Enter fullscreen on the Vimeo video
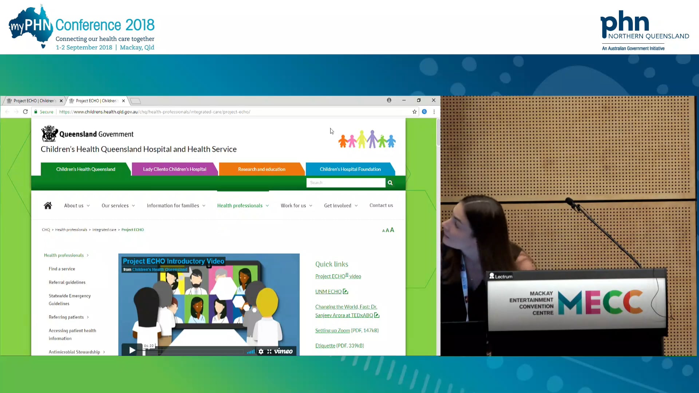 269,351
